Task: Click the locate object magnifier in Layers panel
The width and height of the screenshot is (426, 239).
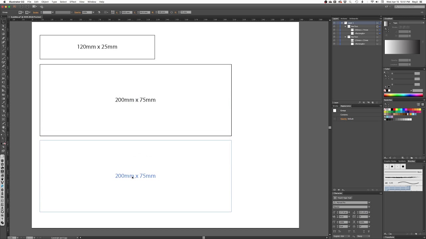Action: click(359, 102)
